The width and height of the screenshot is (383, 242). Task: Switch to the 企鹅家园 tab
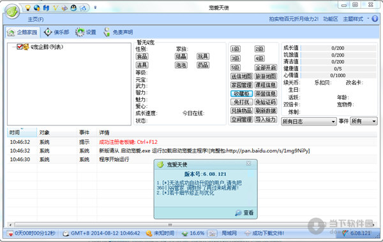pos(23,32)
